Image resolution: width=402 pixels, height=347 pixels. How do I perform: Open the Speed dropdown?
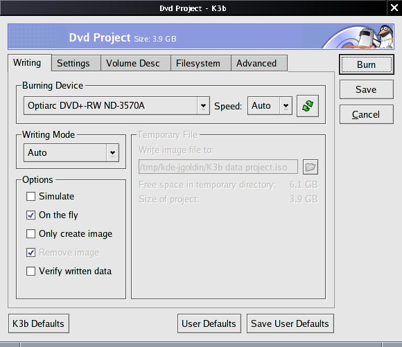click(270, 105)
